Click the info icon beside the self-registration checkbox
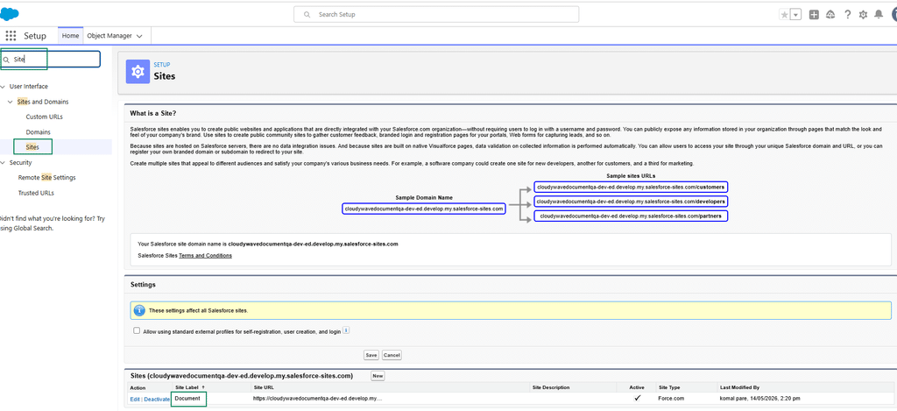897x411 pixels. [x=346, y=330]
